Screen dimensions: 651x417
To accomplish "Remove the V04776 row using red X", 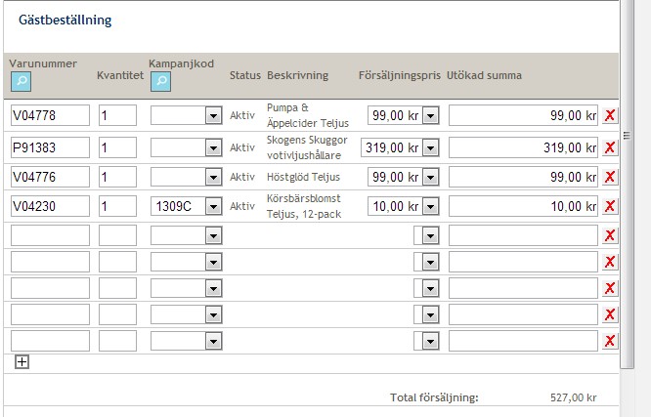I will tap(610, 177).
